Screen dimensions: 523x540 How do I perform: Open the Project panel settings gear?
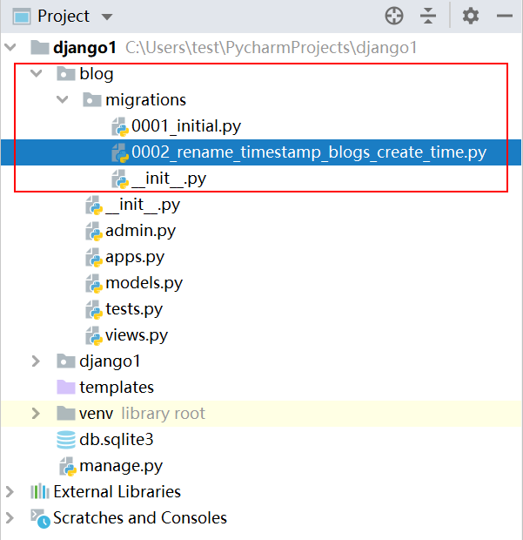471,17
